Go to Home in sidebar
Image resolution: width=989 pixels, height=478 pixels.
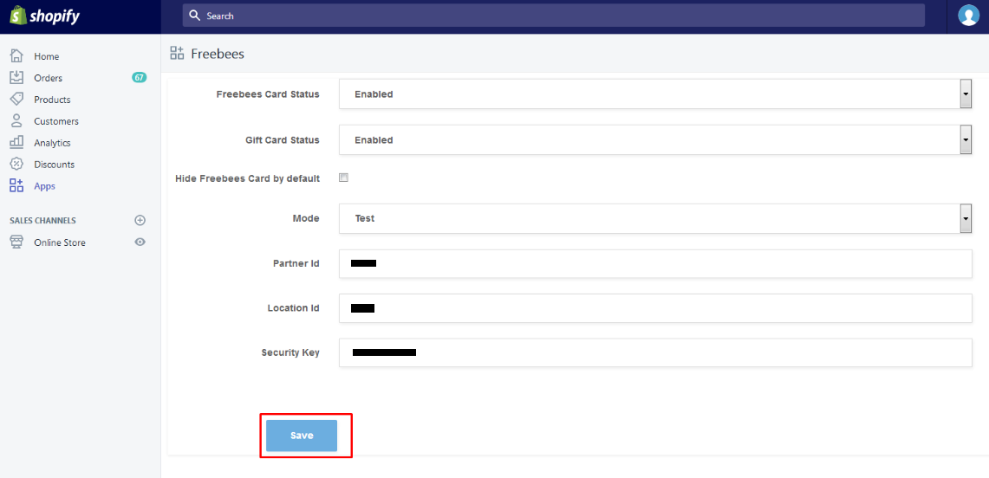(47, 56)
